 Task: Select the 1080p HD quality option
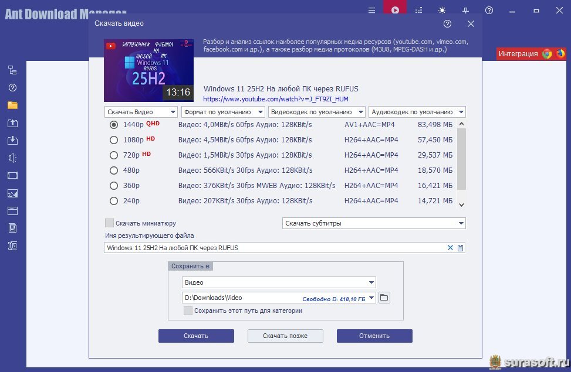114,140
